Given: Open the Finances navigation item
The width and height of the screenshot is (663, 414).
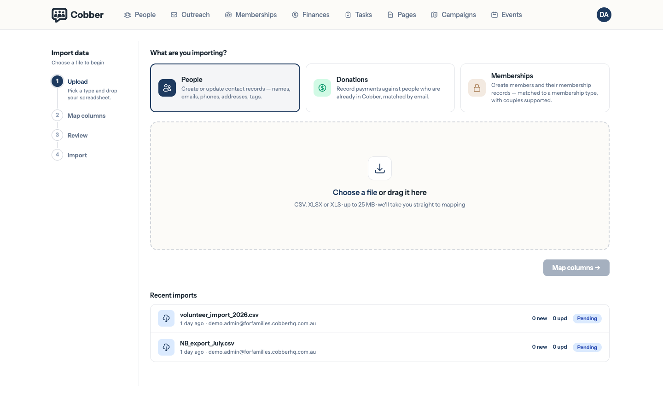Looking at the screenshot, I should 311,15.
